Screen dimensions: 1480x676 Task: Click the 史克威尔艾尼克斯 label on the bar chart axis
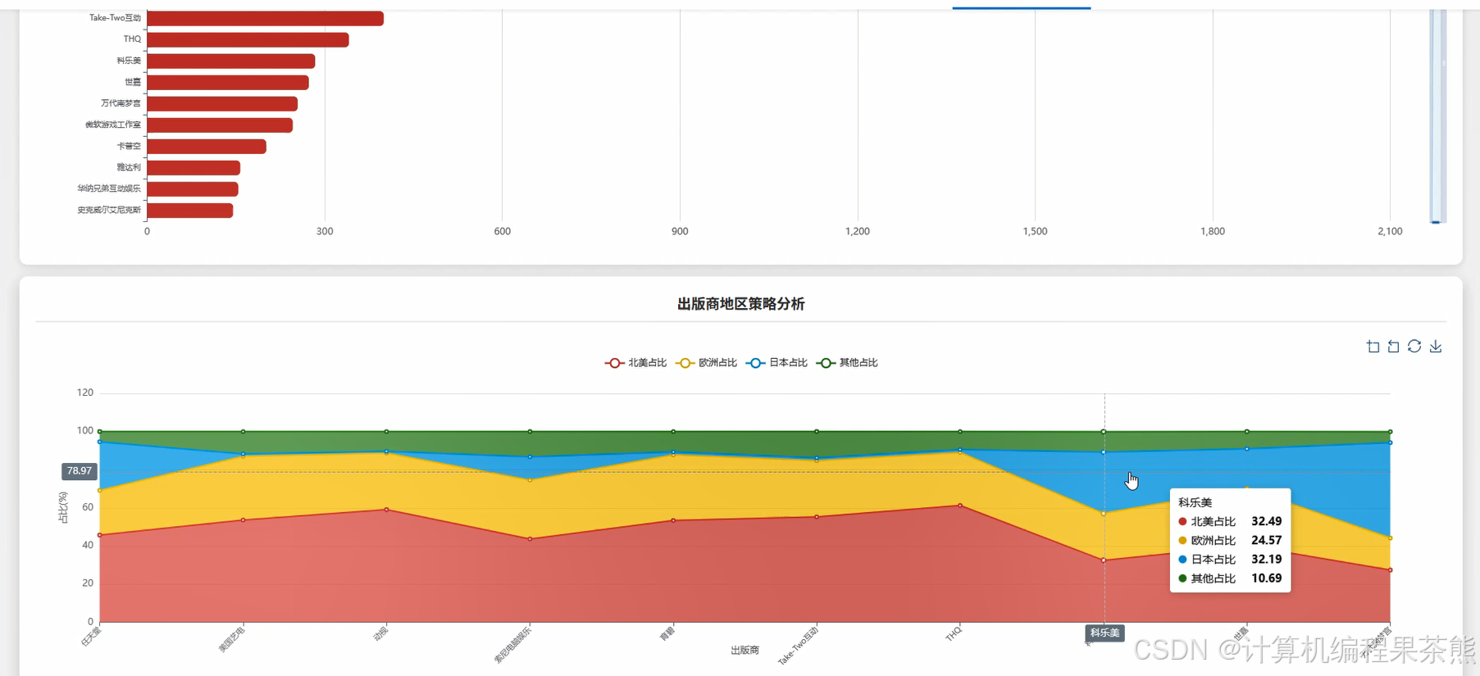click(109, 209)
